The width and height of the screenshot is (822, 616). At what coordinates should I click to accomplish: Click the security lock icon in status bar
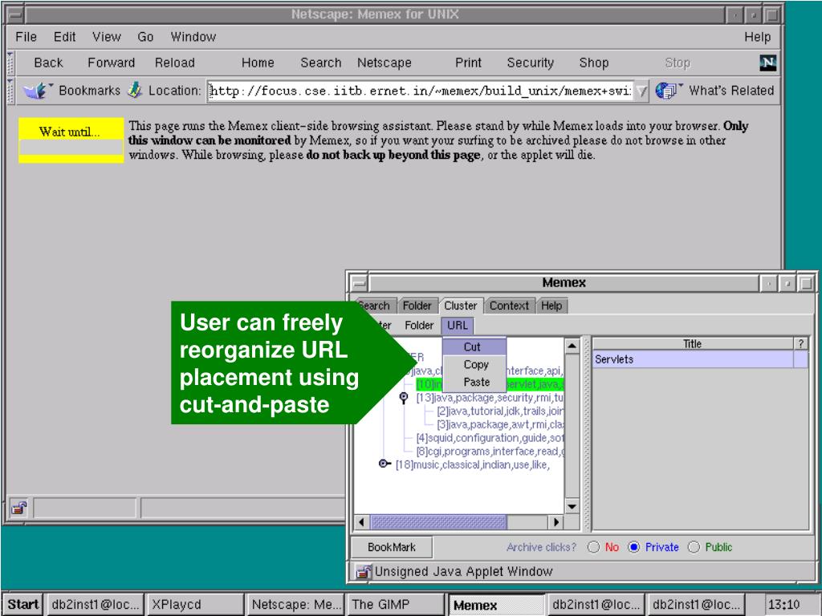click(x=19, y=508)
